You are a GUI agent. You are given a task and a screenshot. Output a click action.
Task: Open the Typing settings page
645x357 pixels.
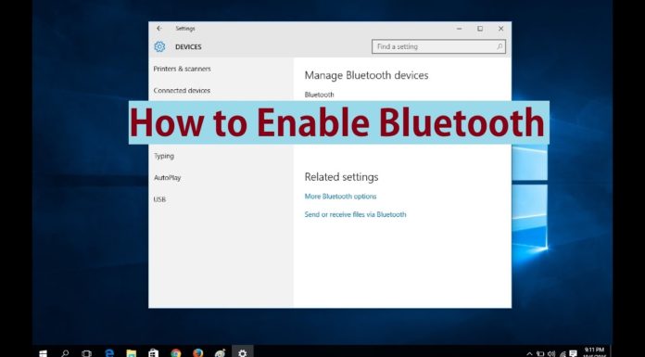click(164, 156)
